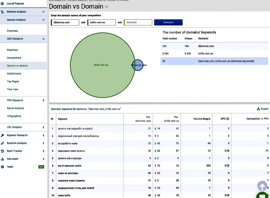Open the Subdomains report
The image size is (270, 198).
14,74
